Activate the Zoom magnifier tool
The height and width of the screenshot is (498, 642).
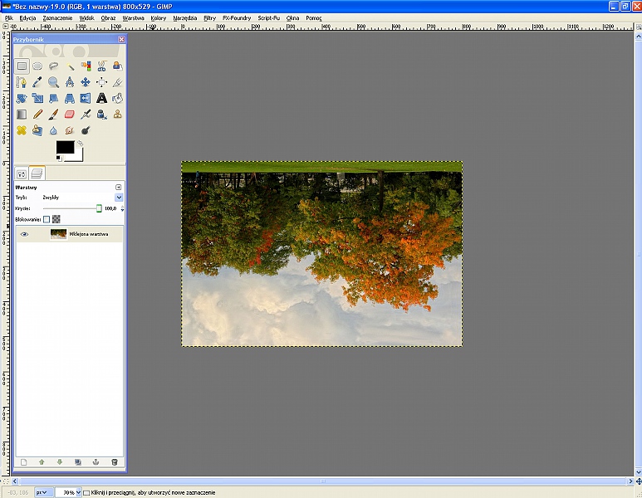(53, 82)
